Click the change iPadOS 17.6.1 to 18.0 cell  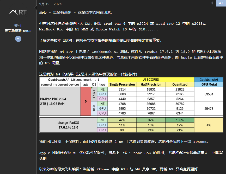68,125
